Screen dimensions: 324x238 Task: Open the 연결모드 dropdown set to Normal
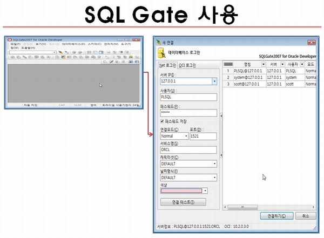[x=186, y=136]
